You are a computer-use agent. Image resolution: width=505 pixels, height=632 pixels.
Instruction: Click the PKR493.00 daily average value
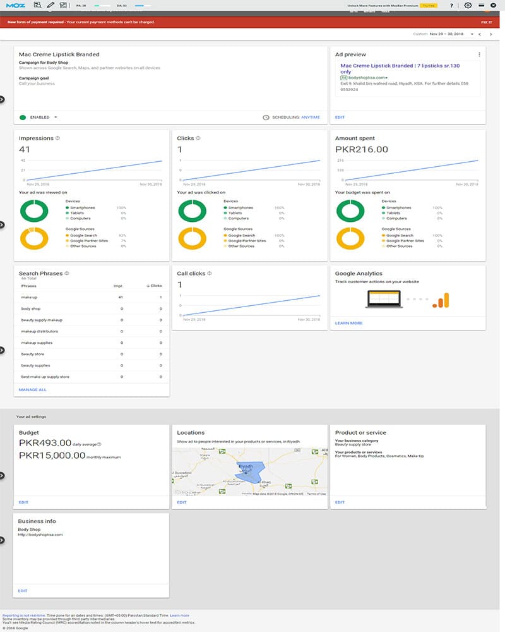pos(45,443)
